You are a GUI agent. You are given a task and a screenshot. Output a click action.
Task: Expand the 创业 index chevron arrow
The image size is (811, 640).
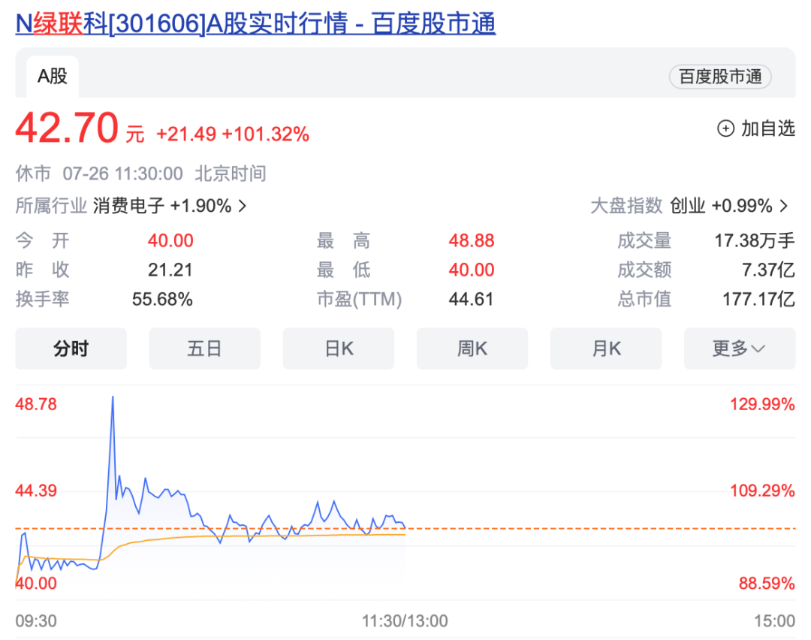(784, 206)
